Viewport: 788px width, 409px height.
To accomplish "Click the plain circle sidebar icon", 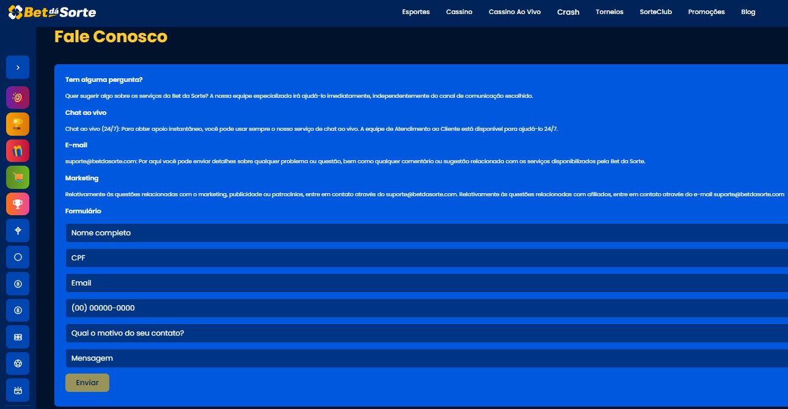I will tap(18, 257).
